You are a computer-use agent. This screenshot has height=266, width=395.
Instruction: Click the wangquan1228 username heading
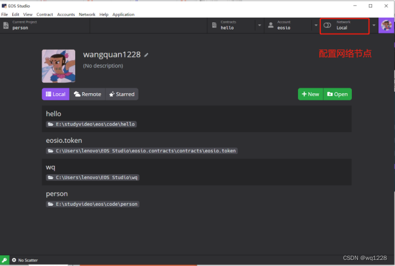pyautogui.click(x=112, y=55)
